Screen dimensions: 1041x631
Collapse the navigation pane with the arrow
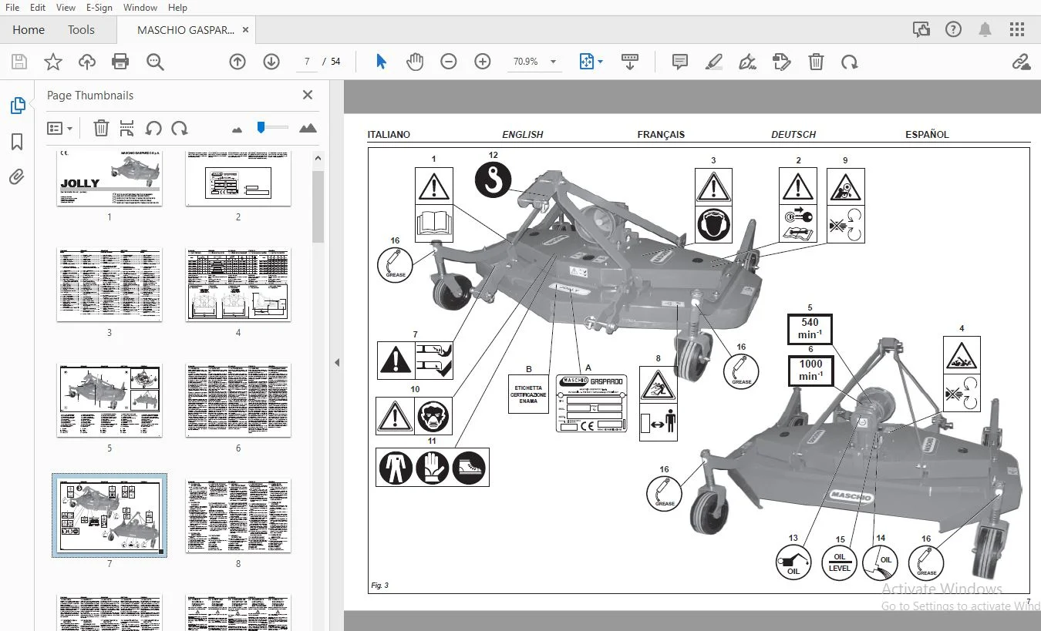(x=337, y=362)
